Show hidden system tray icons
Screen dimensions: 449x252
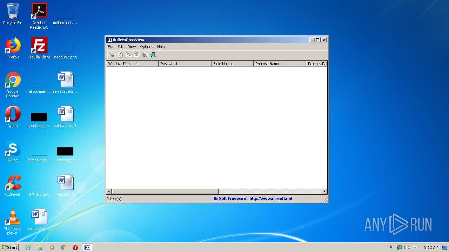391,247
